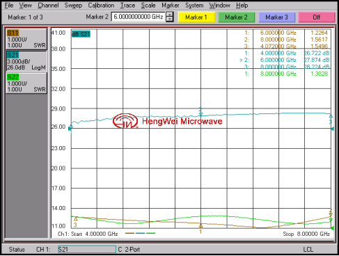Image resolution: width=339 pixels, height=256 pixels.
Task: Click the Marker 2 frequency input field
Action: click(x=139, y=17)
